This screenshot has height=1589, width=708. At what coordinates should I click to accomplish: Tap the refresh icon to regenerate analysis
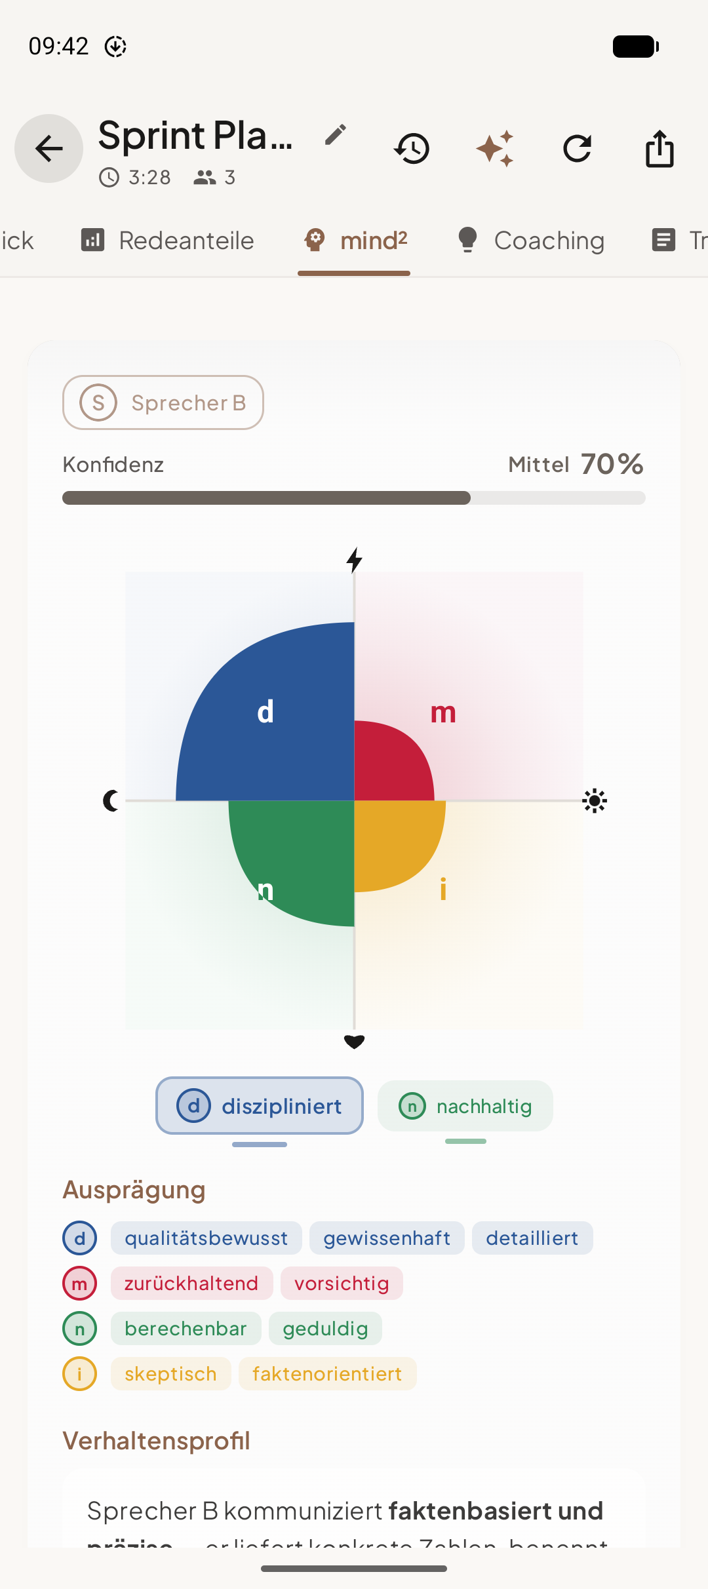578,149
